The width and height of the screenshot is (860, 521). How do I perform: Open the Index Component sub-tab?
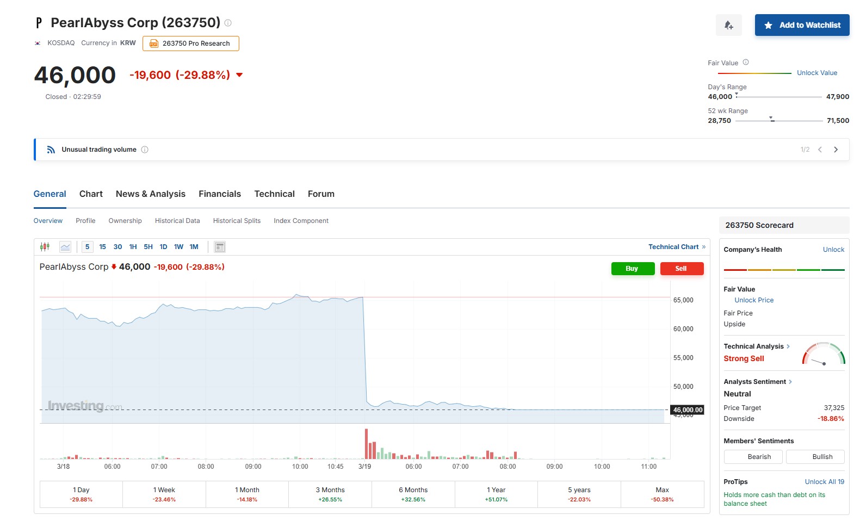pos(301,221)
